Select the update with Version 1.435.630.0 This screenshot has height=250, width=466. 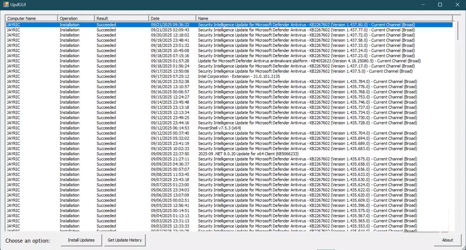tap(229, 180)
